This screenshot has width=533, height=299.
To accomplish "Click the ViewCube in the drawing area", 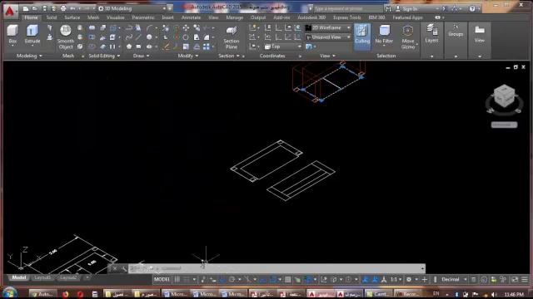I will pos(504,96).
